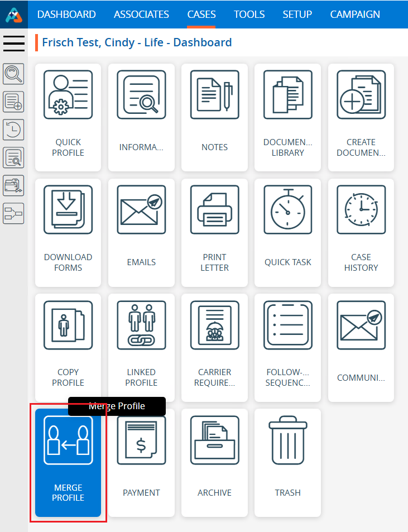Click the Download Forms tile
The height and width of the screenshot is (532, 408).
(x=68, y=232)
